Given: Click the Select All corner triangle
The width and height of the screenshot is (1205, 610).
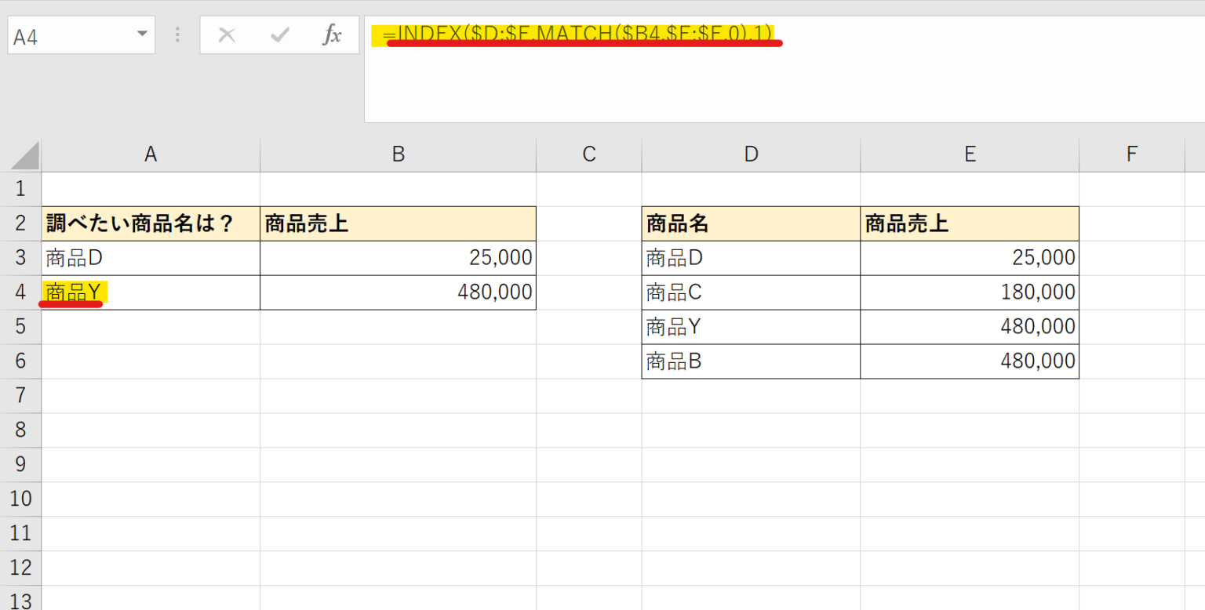Looking at the screenshot, I should (24, 155).
